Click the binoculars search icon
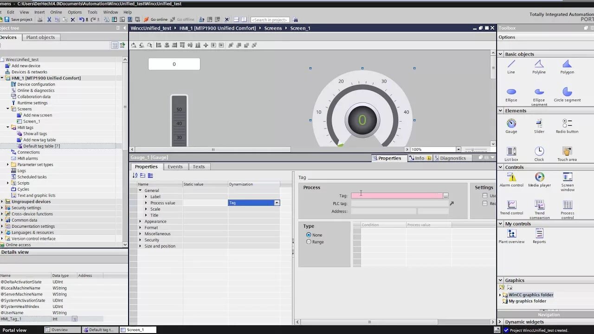The height and width of the screenshot is (334, 594). 296,19
